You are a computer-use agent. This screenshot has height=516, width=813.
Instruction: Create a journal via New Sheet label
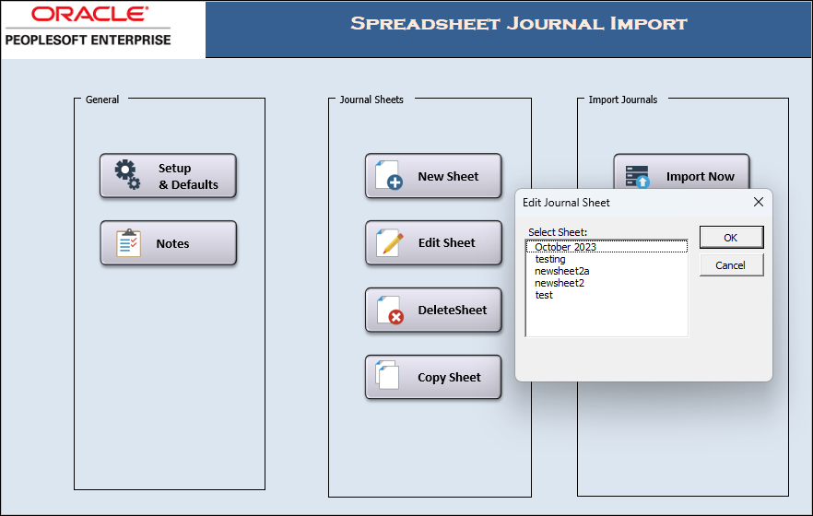(449, 176)
